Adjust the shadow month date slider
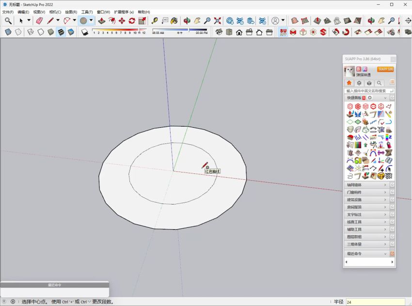412x306 pixels. (x=119, y=30)
